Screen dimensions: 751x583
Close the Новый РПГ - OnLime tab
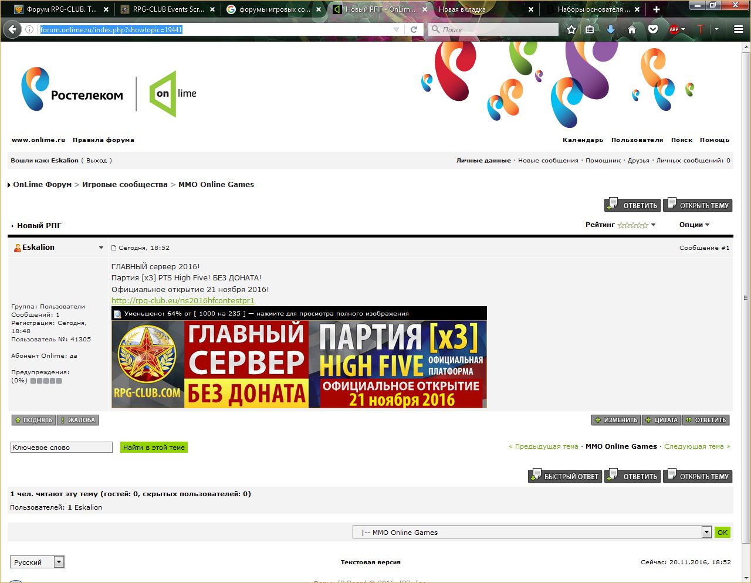coord(425,9)
